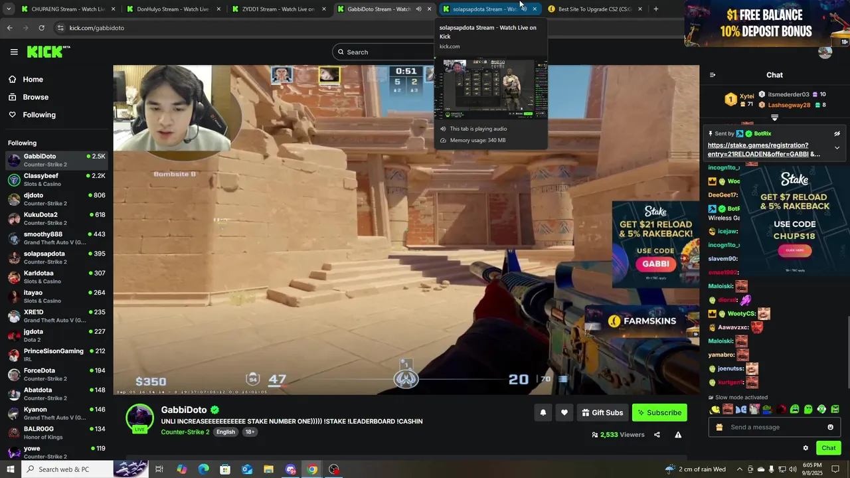This screenshot has height=478, width=850.
Task: Open Karldotaa channel in sidebar
Action: pyautogui.click(x=56, y=277)
